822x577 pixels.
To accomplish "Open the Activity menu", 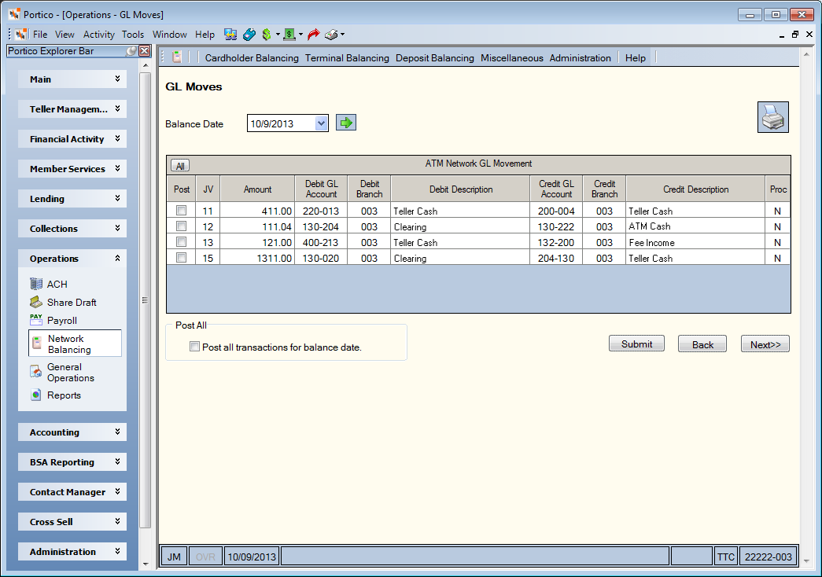I will tap(98, 35).
